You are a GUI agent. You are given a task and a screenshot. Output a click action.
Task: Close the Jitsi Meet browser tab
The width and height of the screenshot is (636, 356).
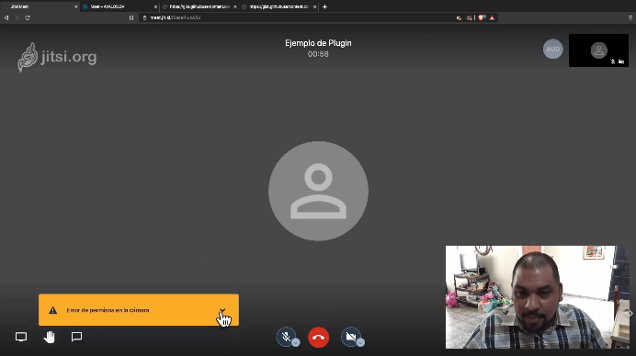coord(75,7)
